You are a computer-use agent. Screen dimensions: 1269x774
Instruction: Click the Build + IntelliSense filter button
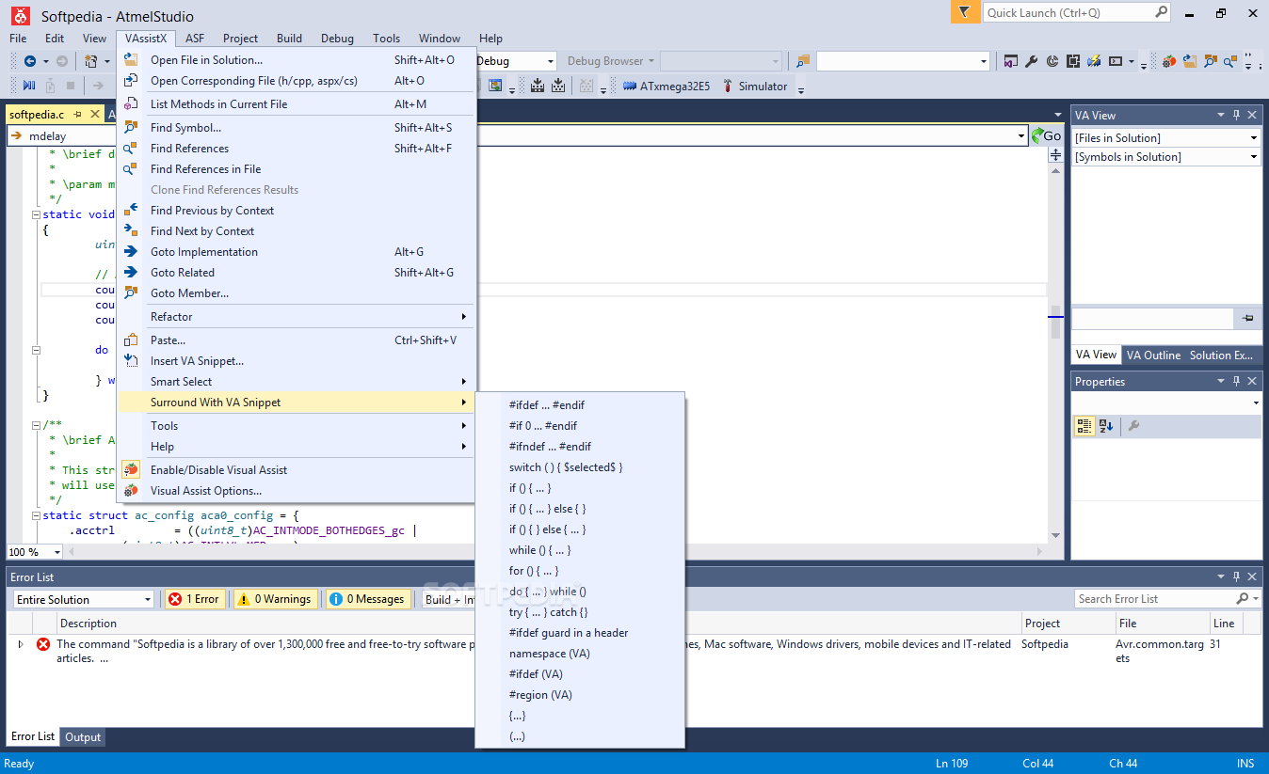tap(448, 599)
